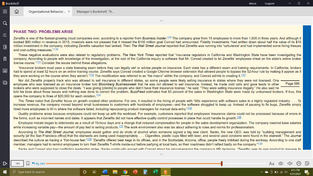This screenshot has width=313, height=176.
Task: Open footnote 132 link
Action: pos(92,75)
